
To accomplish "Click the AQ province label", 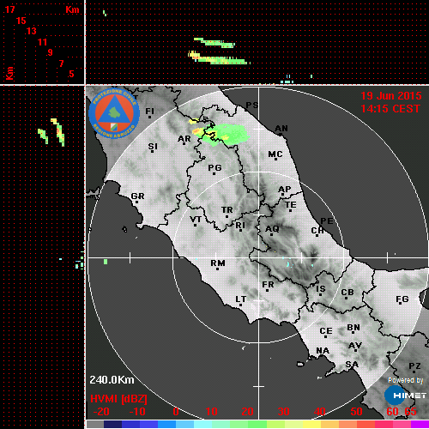I will click(x=272, y=229).
